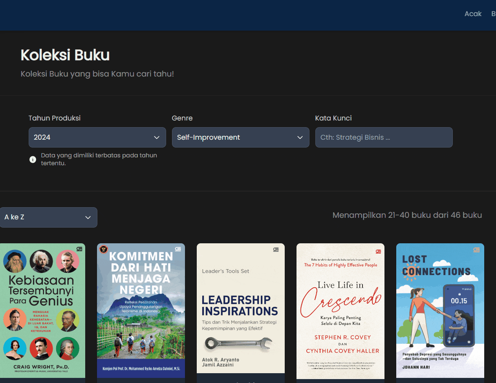This screenshot has width=496, height=383.
Task: Click the Genre label
Action: (182, 118)
